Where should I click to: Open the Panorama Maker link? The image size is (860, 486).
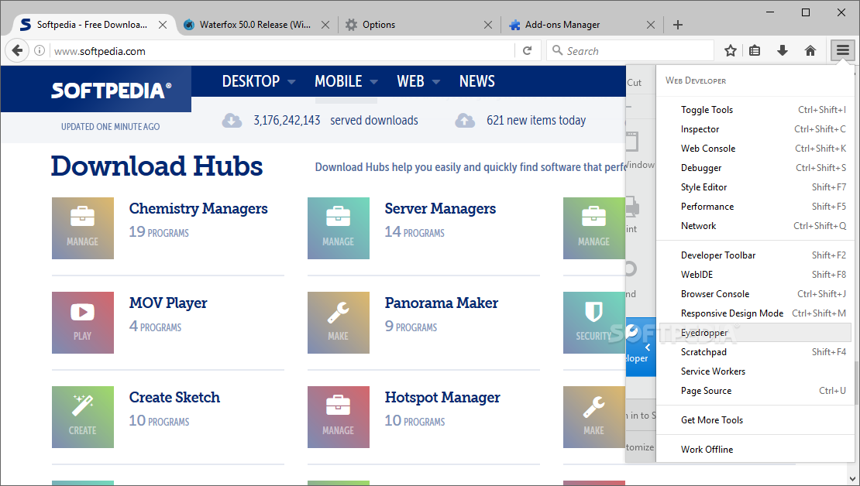click(441, 303)
